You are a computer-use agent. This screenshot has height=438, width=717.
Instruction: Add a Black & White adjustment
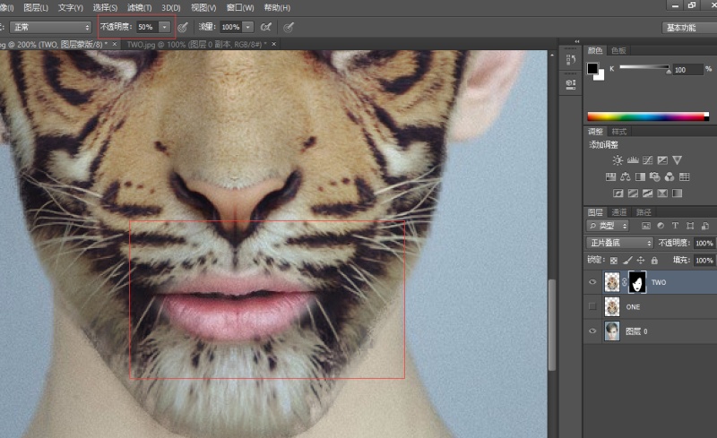pyautogui.click(x=640, y=177)
